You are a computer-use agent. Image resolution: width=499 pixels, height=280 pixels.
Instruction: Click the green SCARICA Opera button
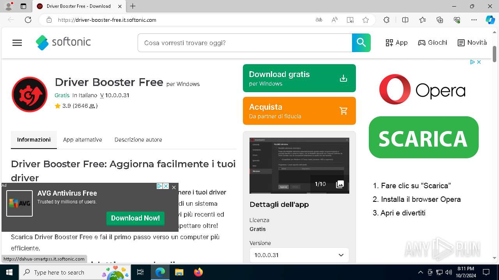[x=423, y=137]
